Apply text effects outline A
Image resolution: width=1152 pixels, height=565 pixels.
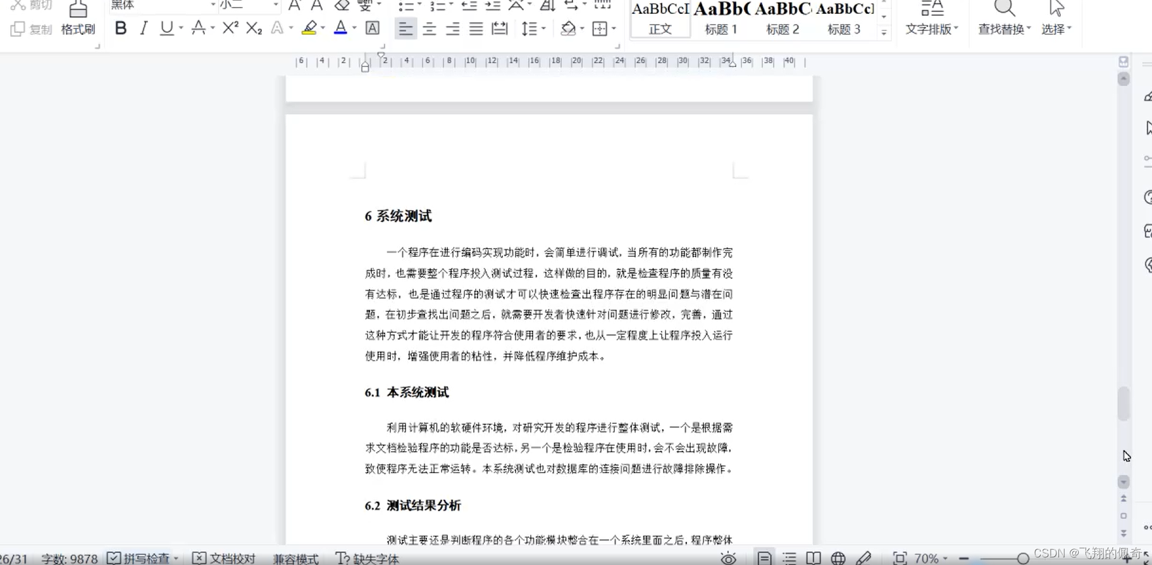pyautogui.click(x=276, y=28)
